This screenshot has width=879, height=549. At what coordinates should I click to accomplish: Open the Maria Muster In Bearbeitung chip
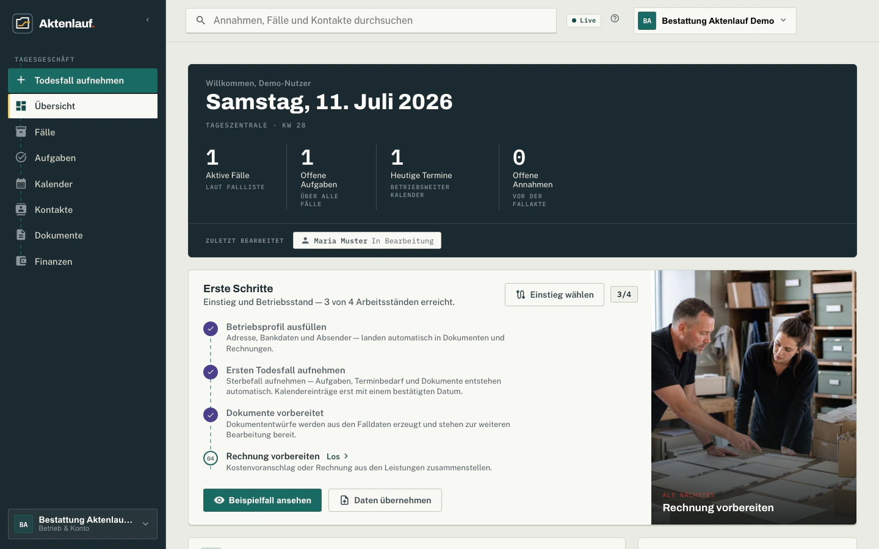(367, 240)
